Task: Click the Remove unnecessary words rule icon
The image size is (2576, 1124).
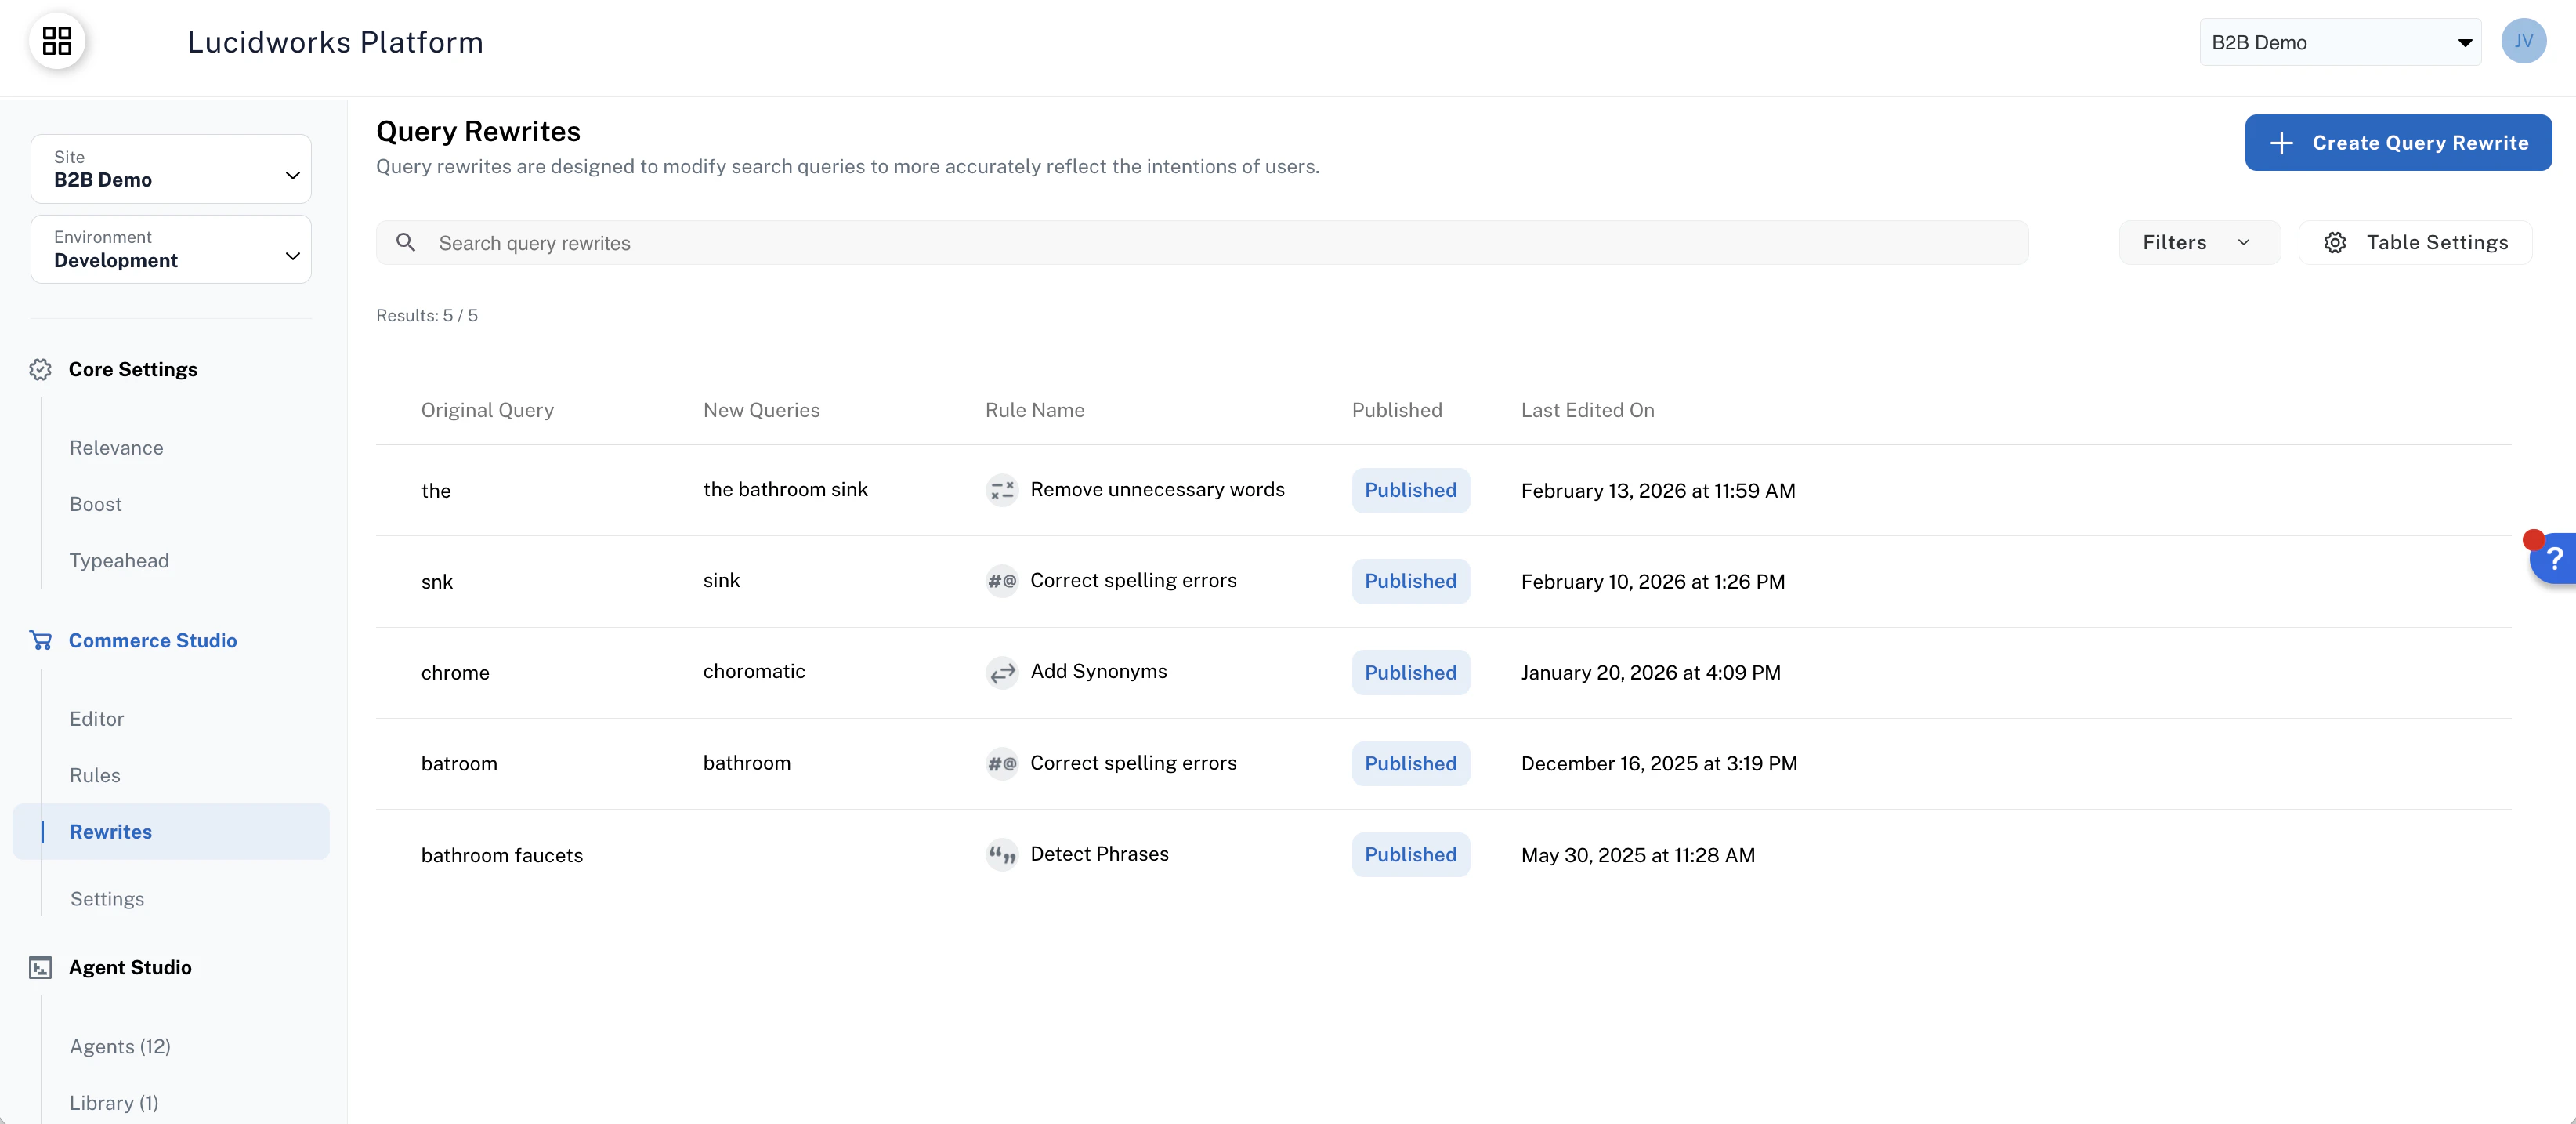Action: pyautogui.click(x=1001, y=491)
